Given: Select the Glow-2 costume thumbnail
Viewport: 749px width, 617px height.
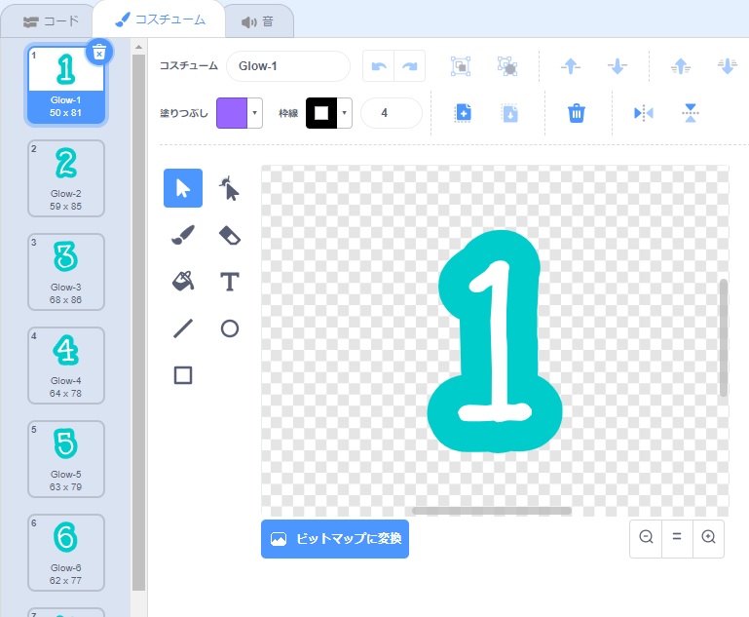Looking at the screenshot, I should (x=66, y=178).
